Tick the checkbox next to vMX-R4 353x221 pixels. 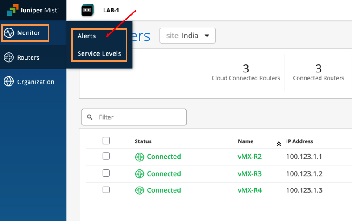point(106,190)
